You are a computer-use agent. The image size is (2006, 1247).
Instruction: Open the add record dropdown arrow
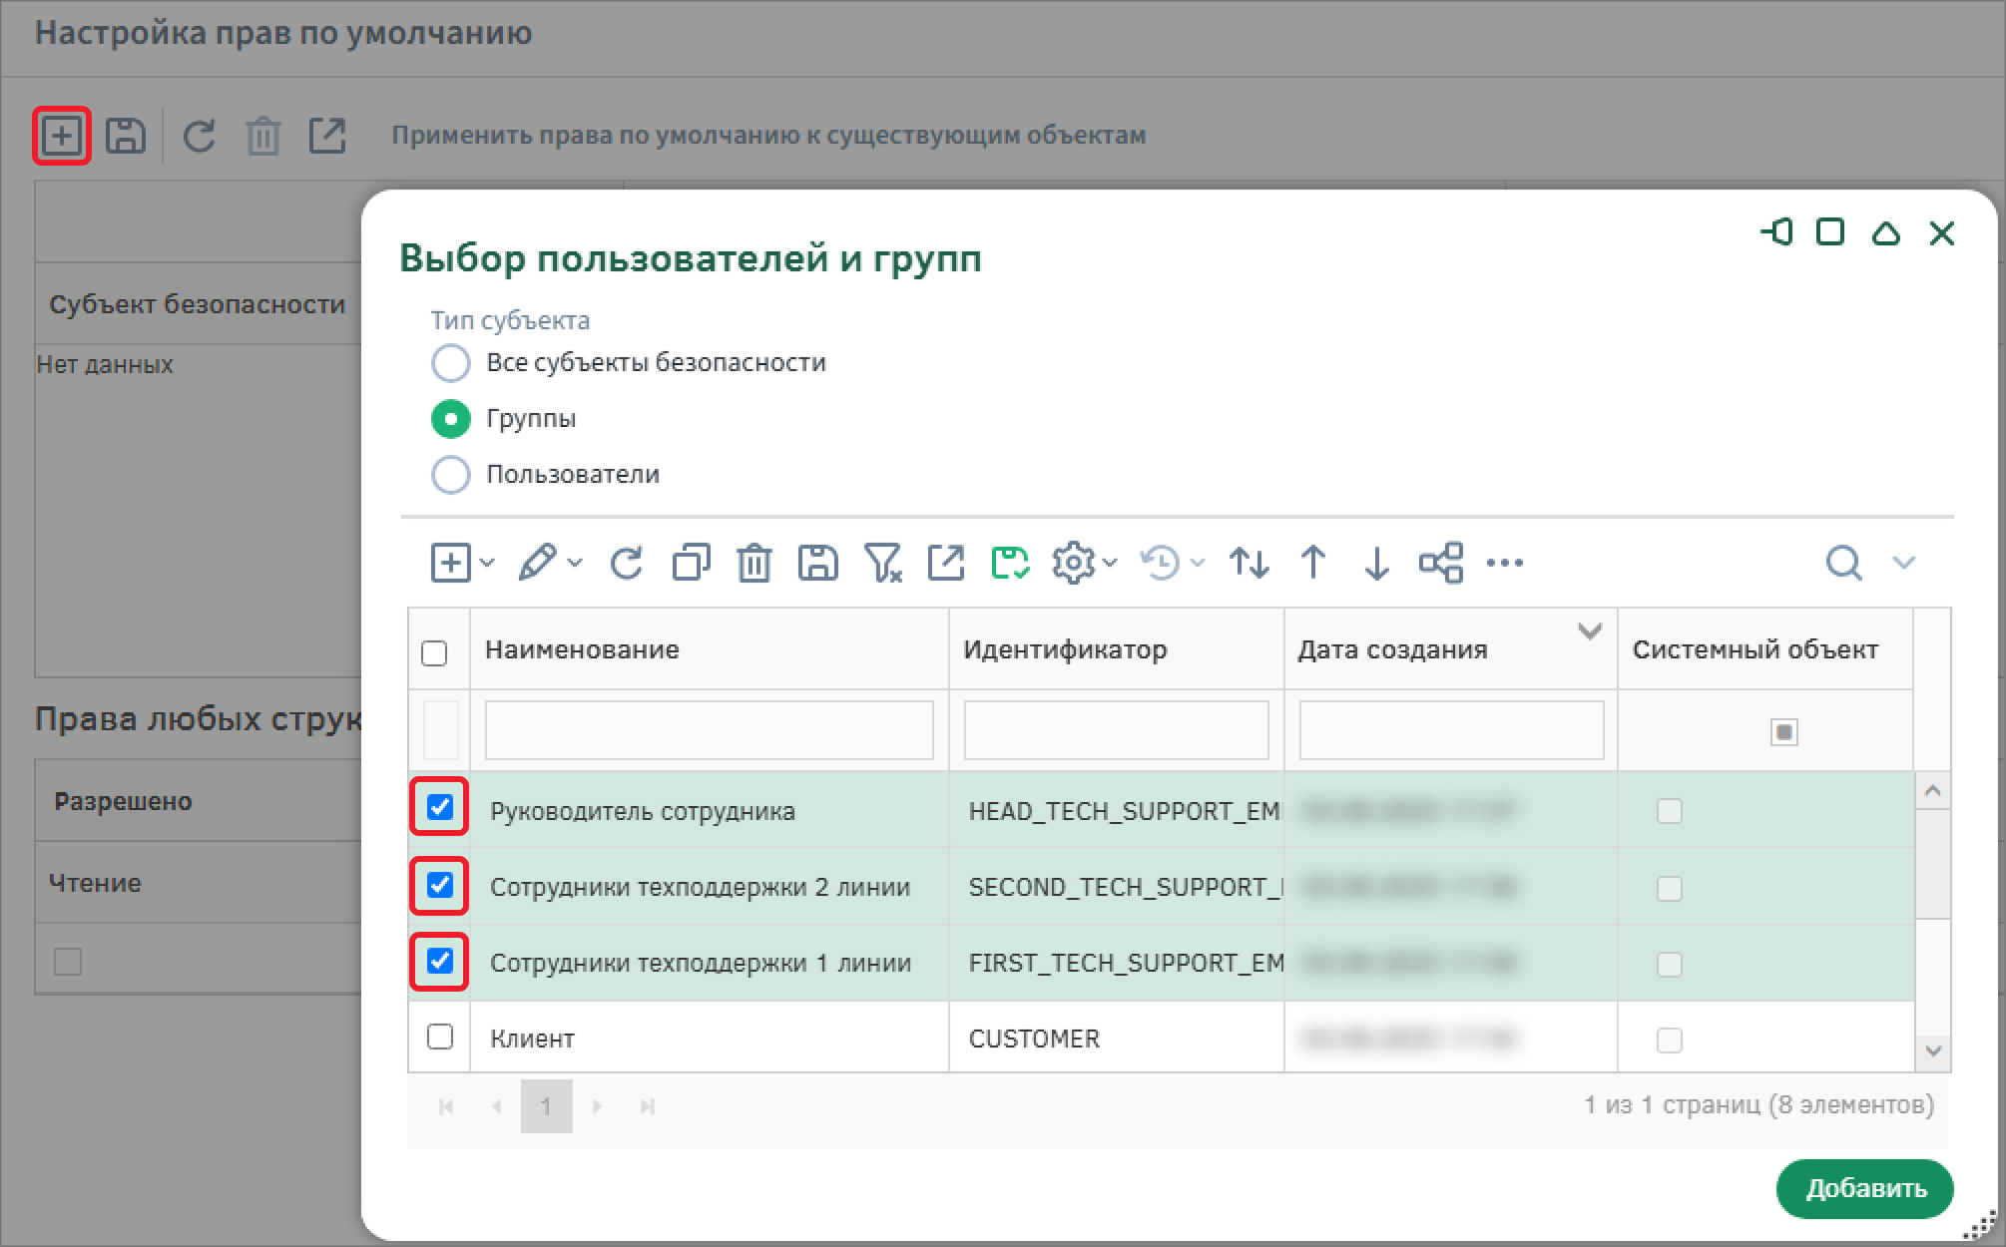click(x=487, y=563)
